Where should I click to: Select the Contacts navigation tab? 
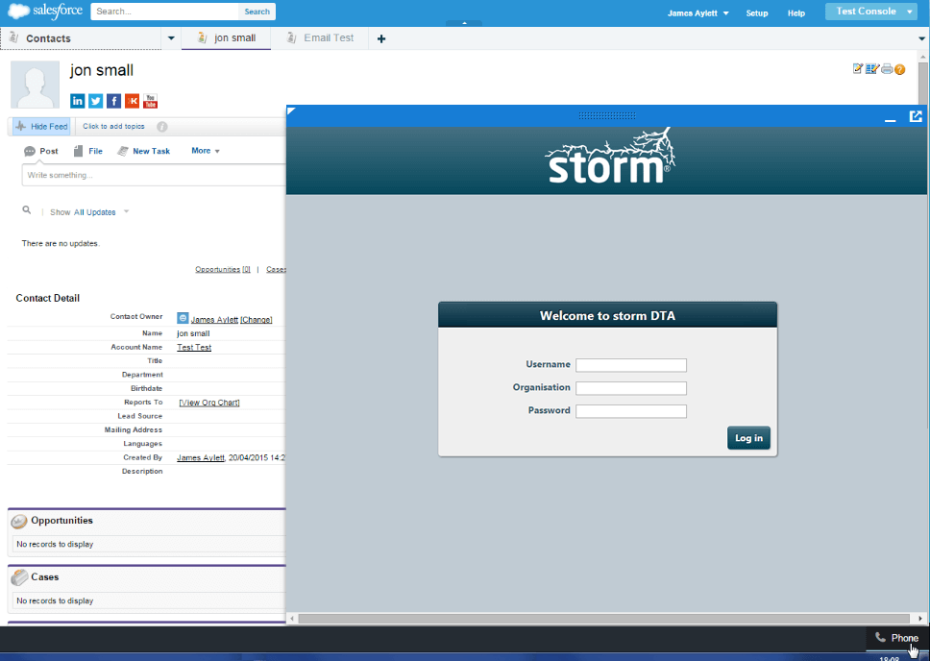click(82, 38)
